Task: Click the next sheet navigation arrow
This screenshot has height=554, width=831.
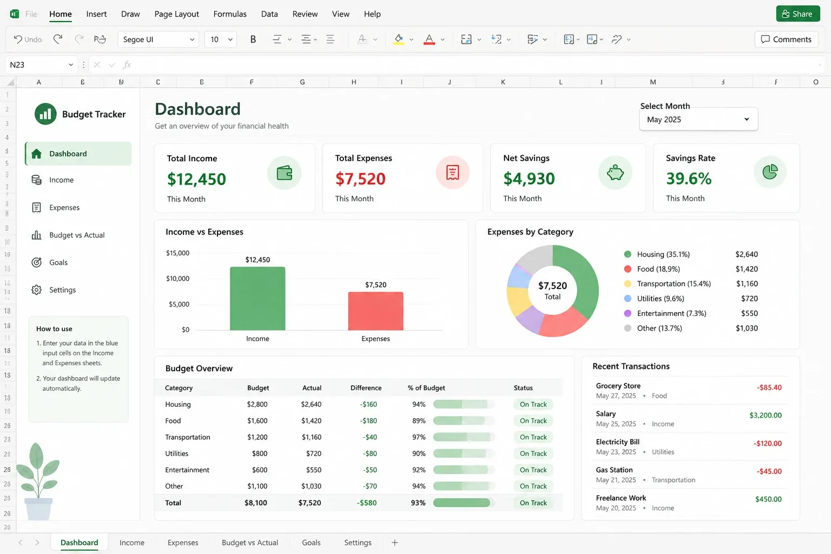Action: point(37,543)
